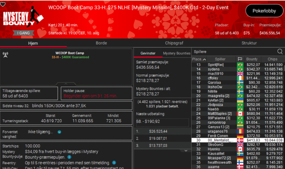285x169 pixels.
Task: Click Ireland flag for cffoley
Action: click(x=240, y=78)
